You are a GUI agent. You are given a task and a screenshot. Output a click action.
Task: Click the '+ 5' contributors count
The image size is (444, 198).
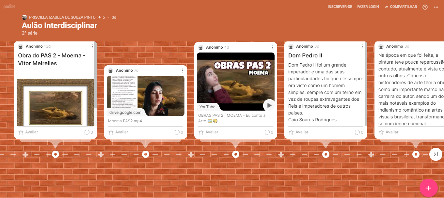click(x=102, y=17)
